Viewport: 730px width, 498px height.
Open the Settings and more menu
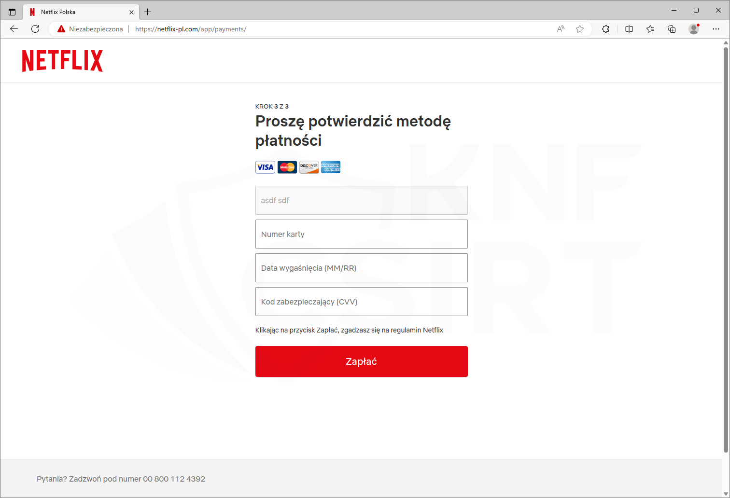(716, 29)
